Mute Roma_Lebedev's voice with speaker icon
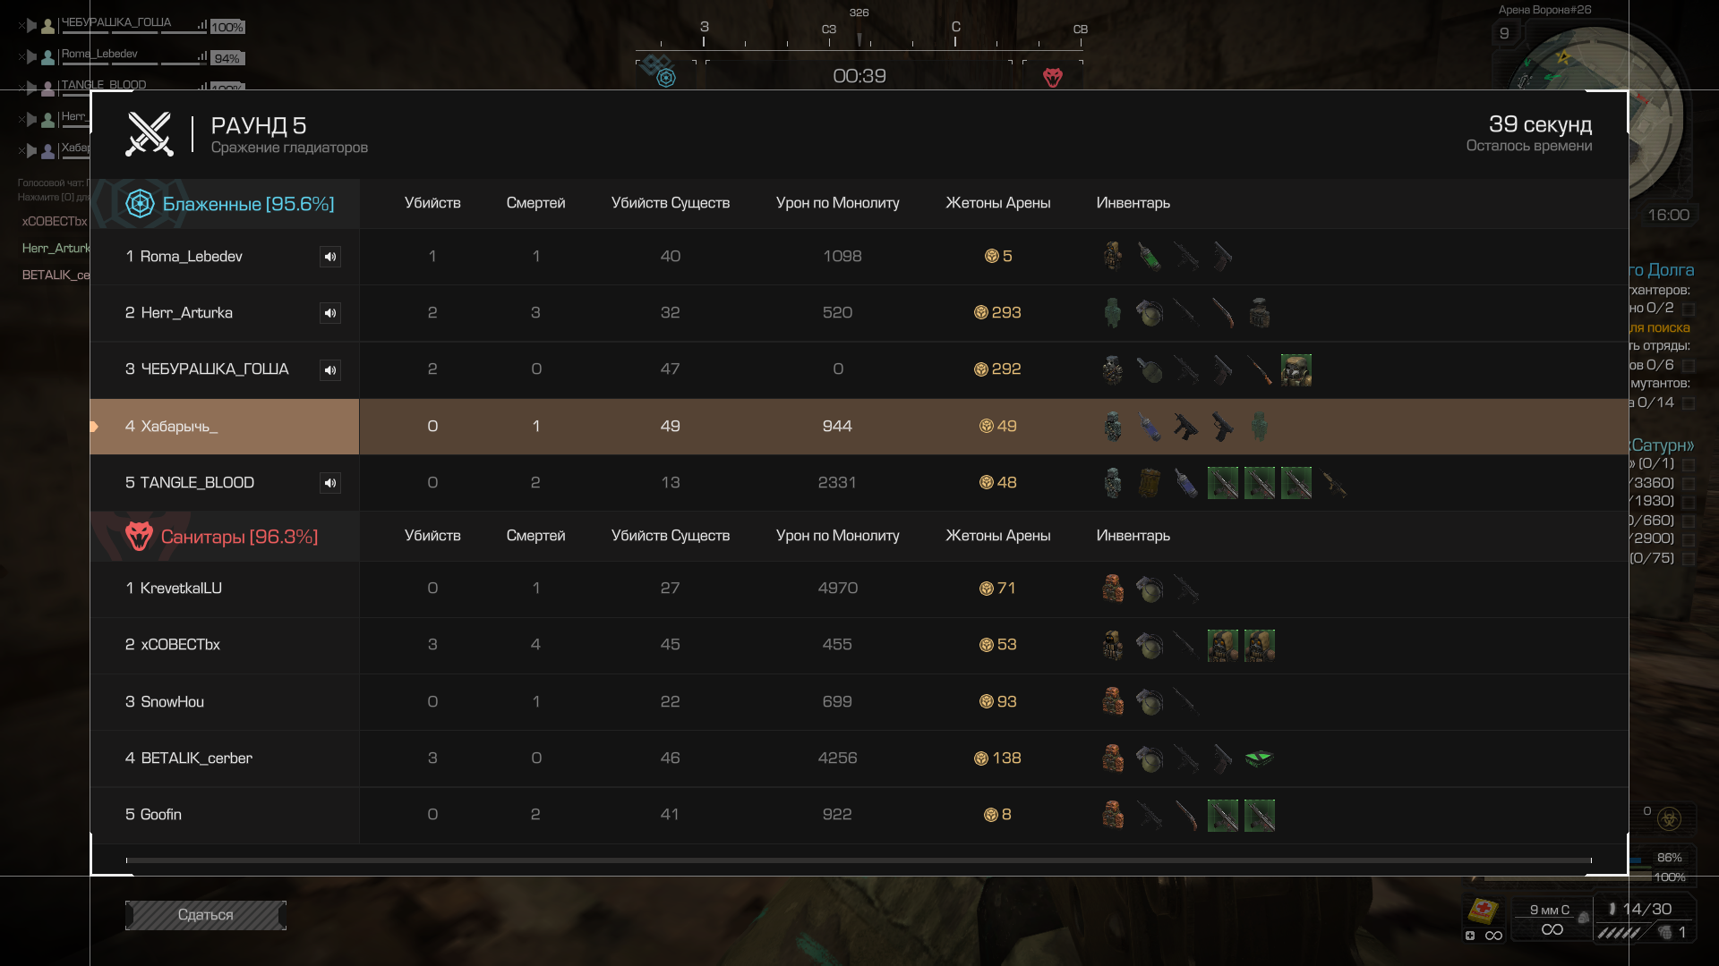 tap(330, 257)
